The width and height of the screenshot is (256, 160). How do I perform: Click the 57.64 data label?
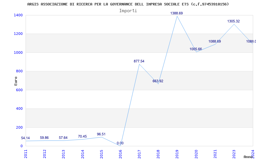tap(63, 138)
